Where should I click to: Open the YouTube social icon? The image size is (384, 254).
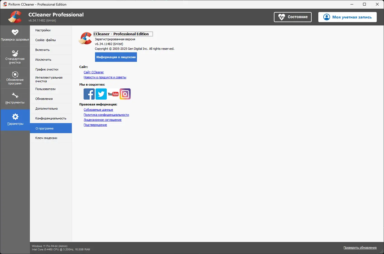tap(113, 94)
